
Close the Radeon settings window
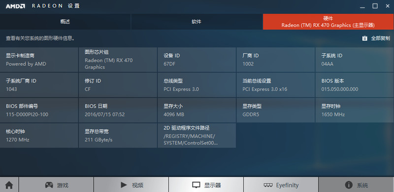click(x=388, y=6)
